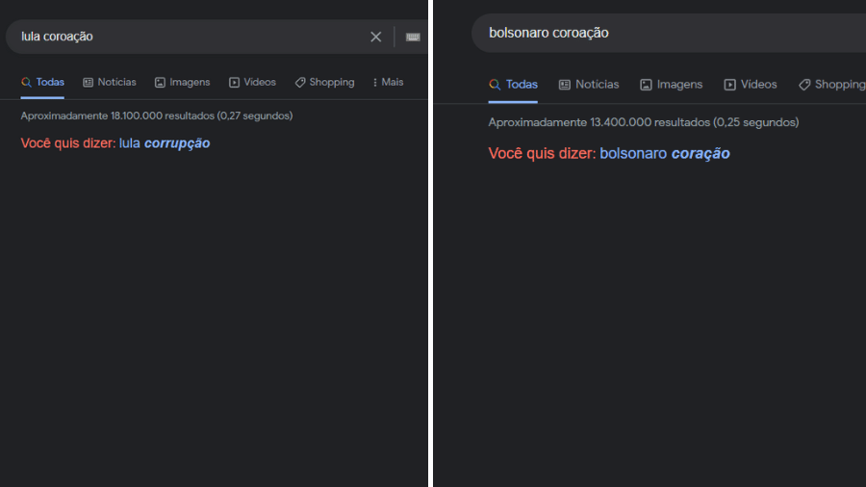Viewport: 866px width, 487px height.
Task: Open Shopping tab in lula search
Action: [325, 82]
